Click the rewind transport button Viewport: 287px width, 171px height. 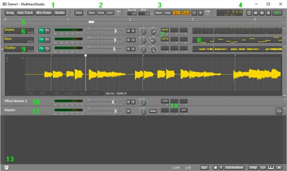click(256, 13)
